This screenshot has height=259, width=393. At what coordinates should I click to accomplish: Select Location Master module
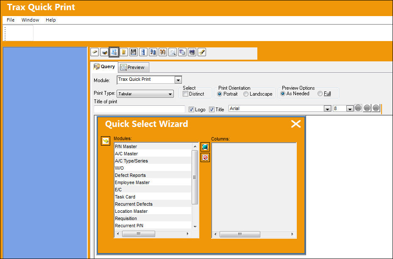coord(153,211)
